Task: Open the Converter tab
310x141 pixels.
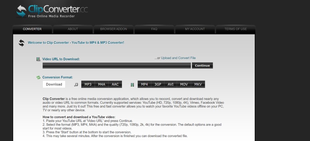Action: tap(32, 29)
